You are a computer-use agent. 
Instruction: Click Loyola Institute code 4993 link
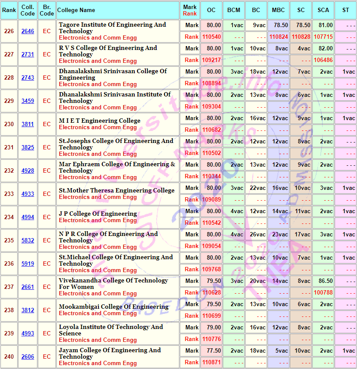tap(28, 333)
